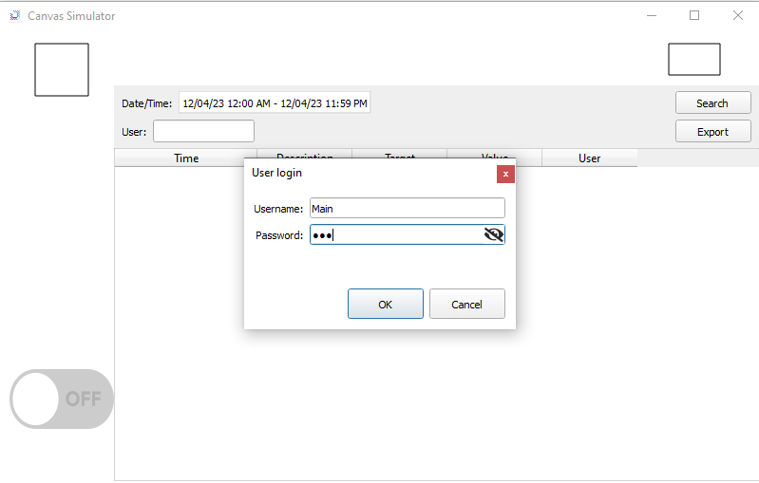Sort by the Time column header
The width and height of the screenshot is (759, 483).
186,158
